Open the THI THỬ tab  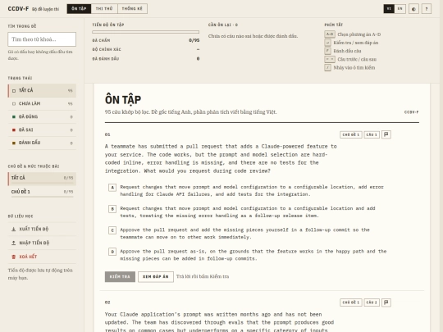pyautogui.click(x=104, y=9)
